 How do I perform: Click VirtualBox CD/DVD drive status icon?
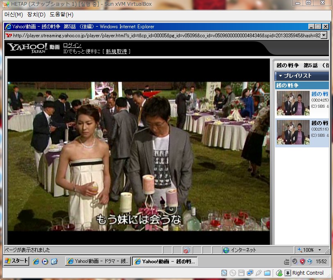click(233, 273)
